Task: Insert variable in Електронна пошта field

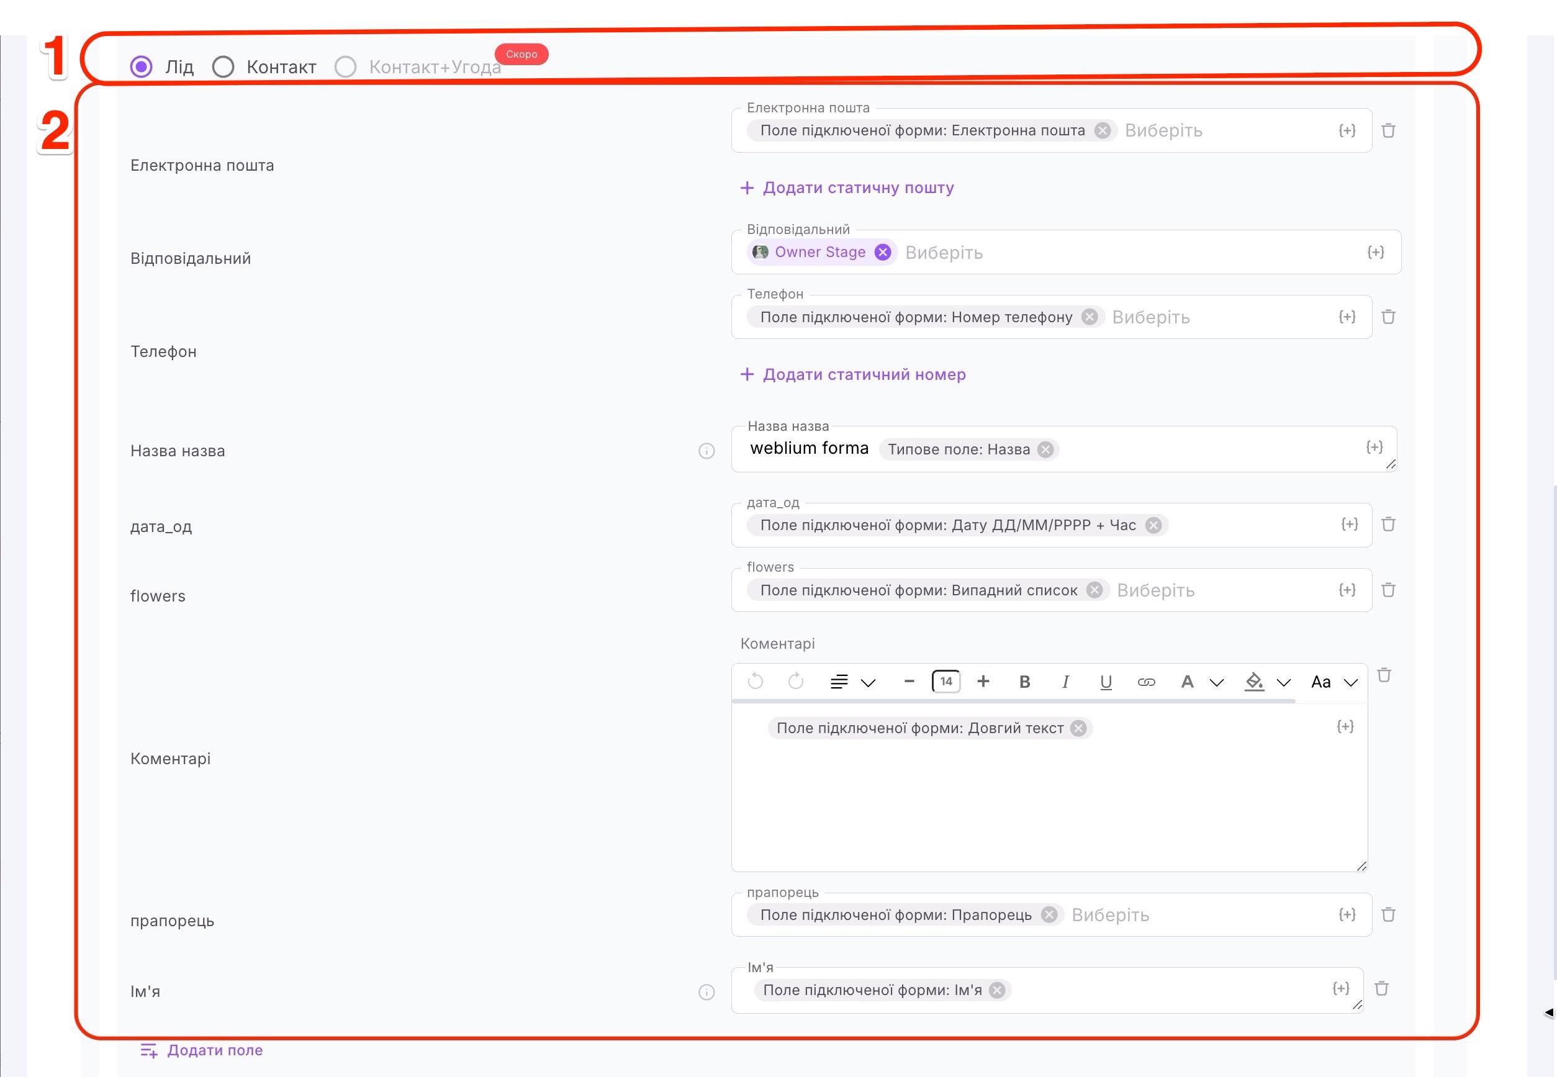Action: pyautogui.click(x=1347, y=130)
